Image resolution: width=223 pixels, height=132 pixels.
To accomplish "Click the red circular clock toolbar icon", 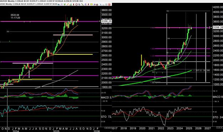I will click(76, 4).
